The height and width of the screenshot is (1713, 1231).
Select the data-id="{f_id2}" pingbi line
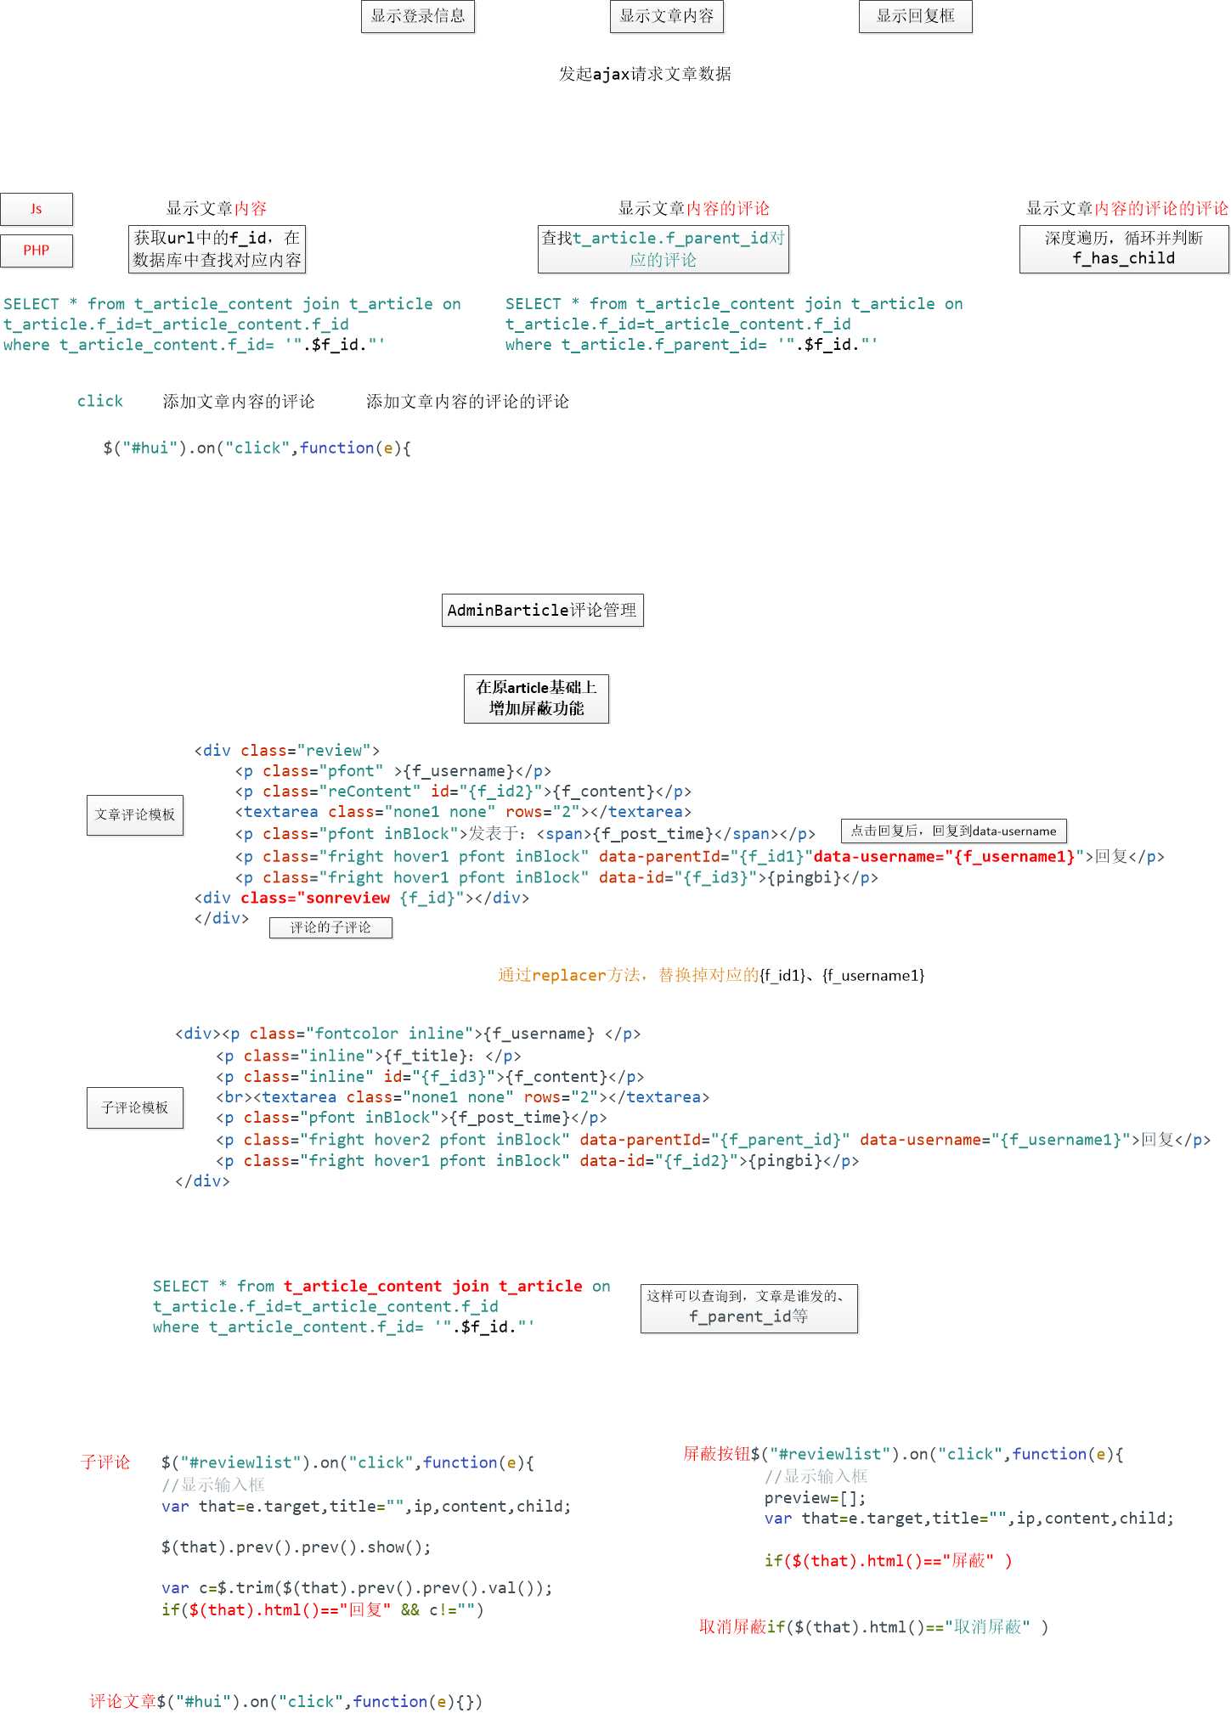(538, 1160)
